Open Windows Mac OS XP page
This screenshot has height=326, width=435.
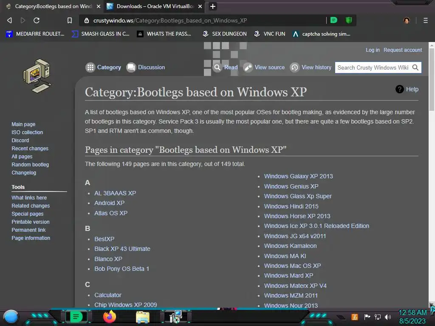tap(292, 266)
